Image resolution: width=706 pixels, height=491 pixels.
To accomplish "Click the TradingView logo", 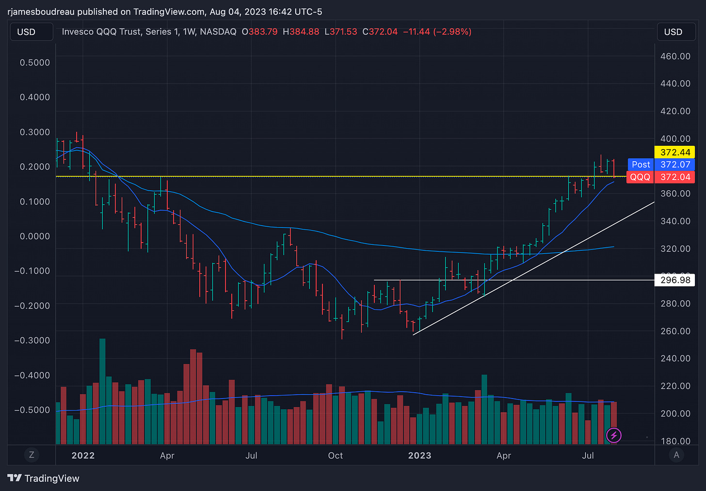I will pos(43,478).
